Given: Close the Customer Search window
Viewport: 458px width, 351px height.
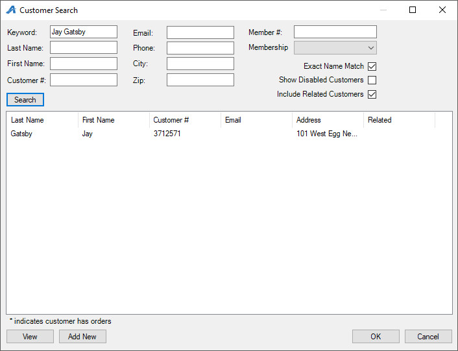Looking at the screenshot, I should (x=442, y=10).
